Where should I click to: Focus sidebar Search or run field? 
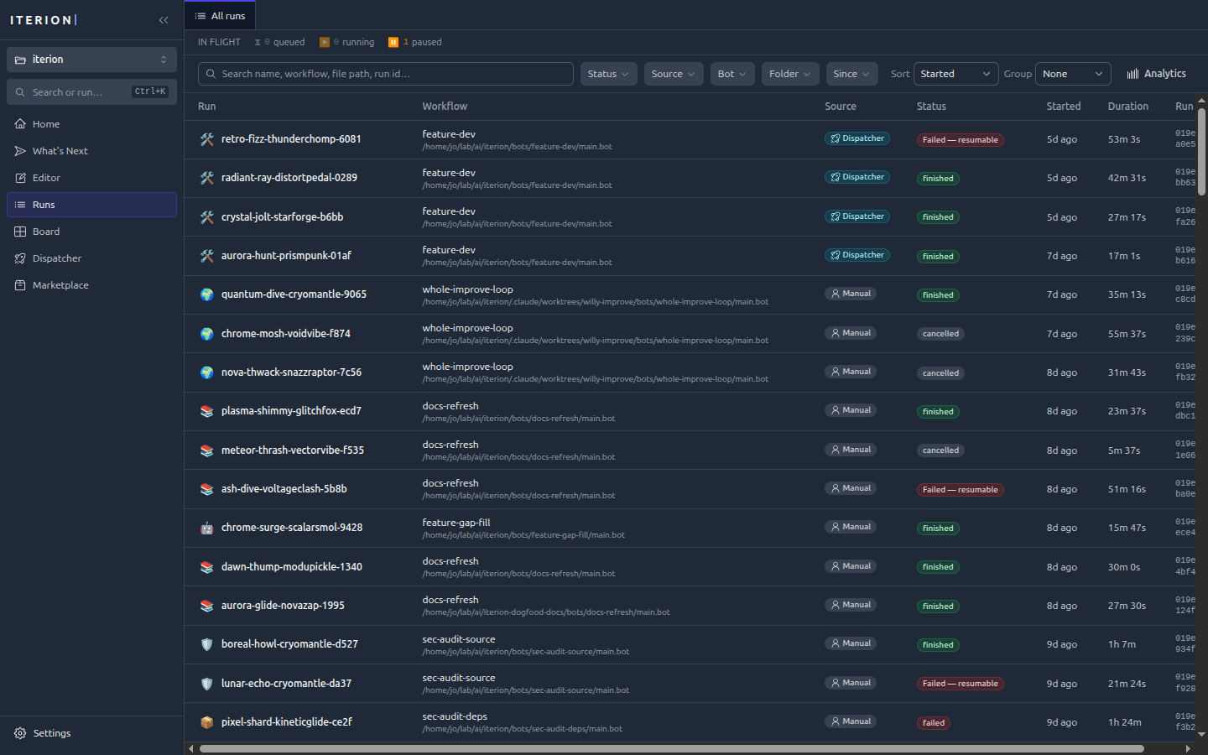(91, 92)
